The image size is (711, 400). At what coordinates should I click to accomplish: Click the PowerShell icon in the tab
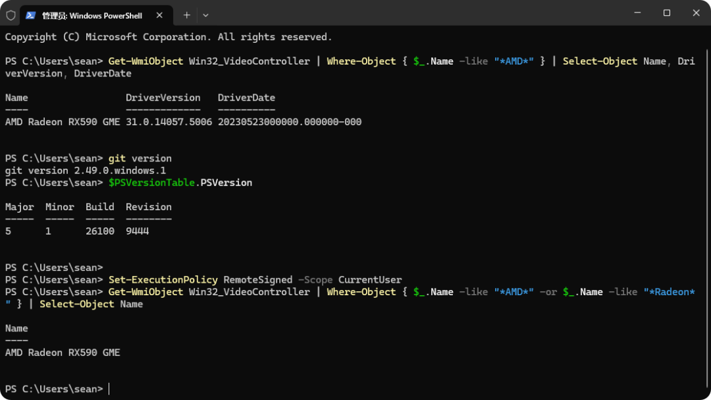click(x=30, y=15)
